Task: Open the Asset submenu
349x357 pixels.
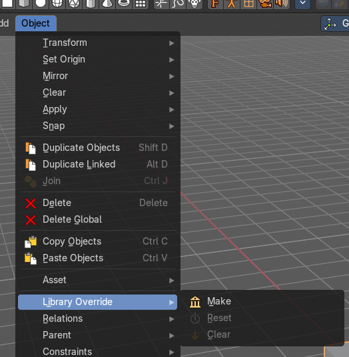Action: [x=98, y=280]
